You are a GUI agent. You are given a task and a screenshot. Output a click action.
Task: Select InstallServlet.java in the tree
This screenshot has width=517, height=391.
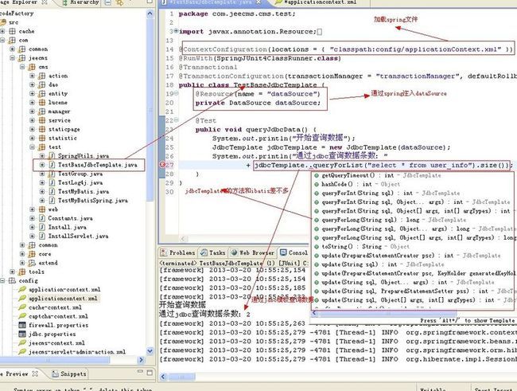tap(78, 236)
